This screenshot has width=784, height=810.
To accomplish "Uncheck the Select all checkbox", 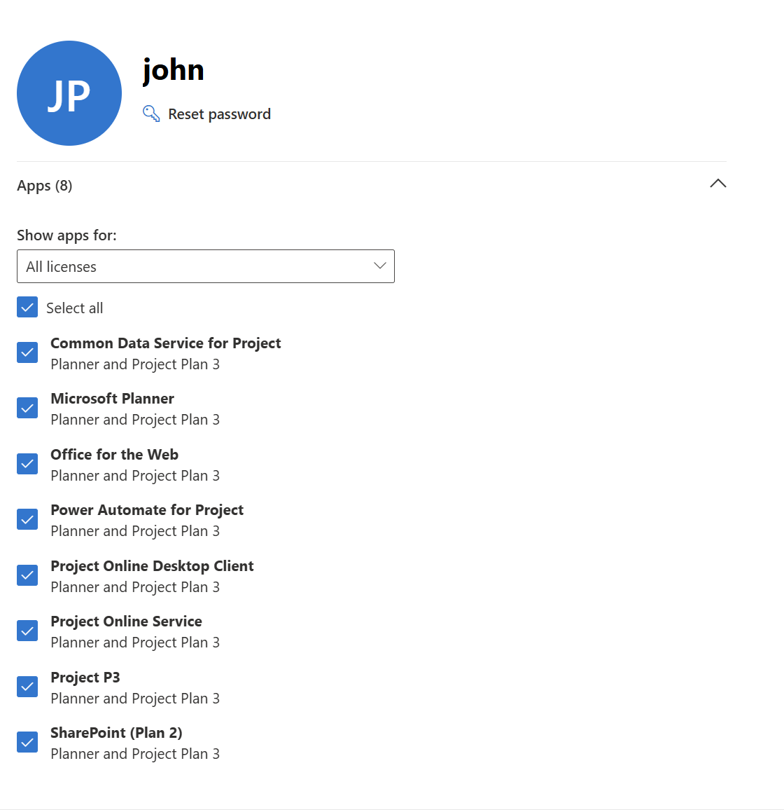I will point(27,308).
